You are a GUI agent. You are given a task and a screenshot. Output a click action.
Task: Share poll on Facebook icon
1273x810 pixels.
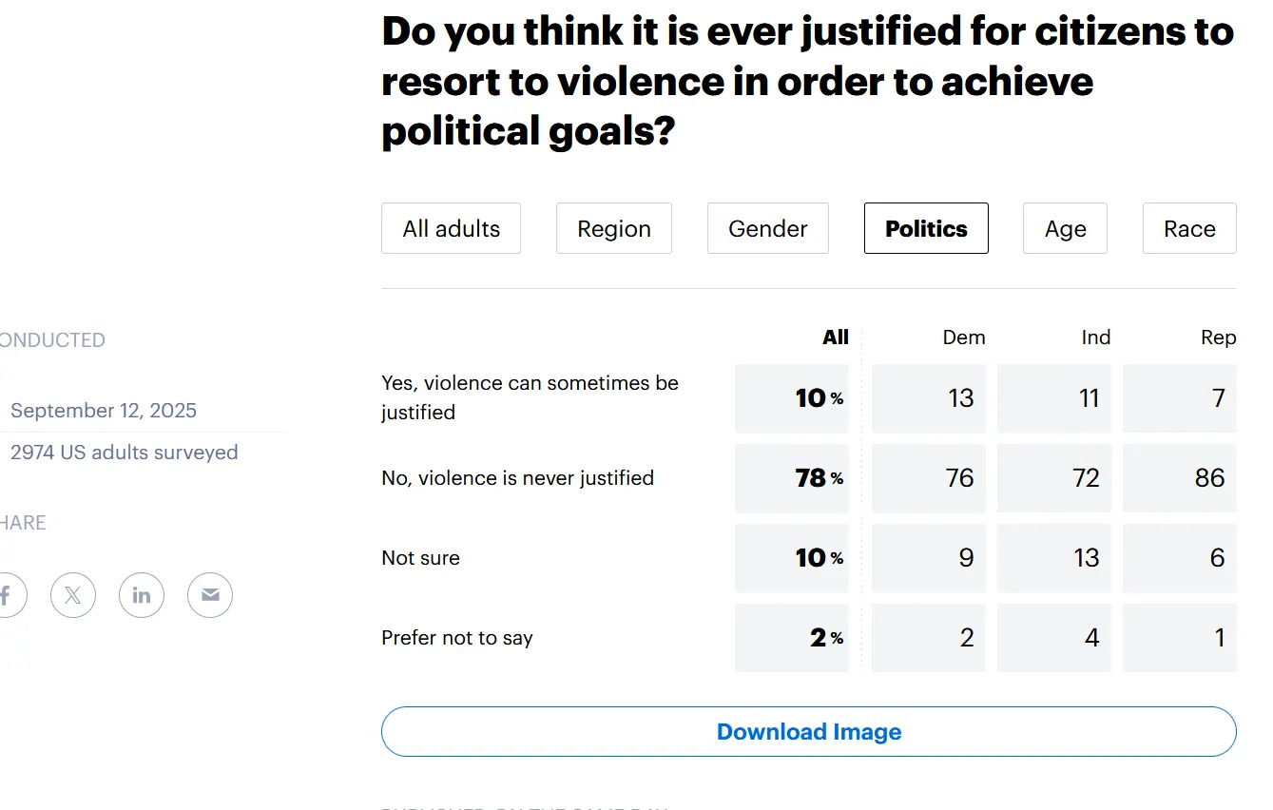[x=8, y=595]
